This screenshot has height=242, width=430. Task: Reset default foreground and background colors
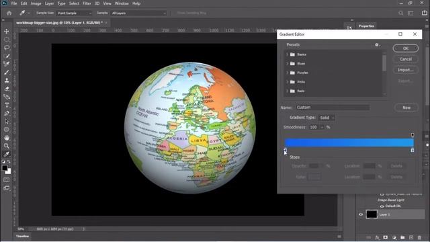(x=3, y=162)
